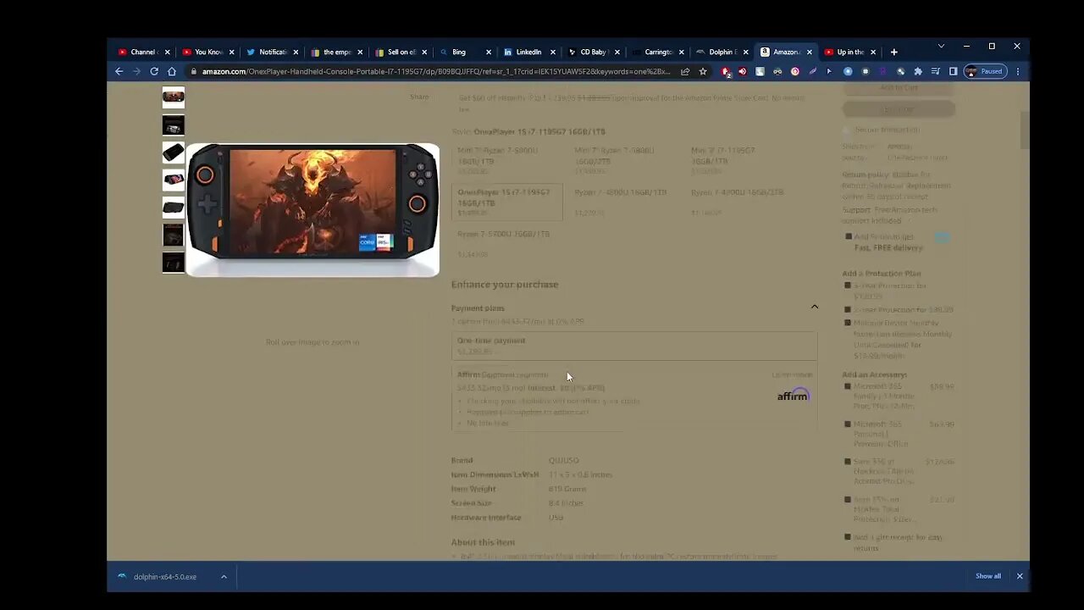Select the third product thumbnail image
The height and width of the screenshot is (610, 1084).
pyautogui.click(x=174, y=152)
